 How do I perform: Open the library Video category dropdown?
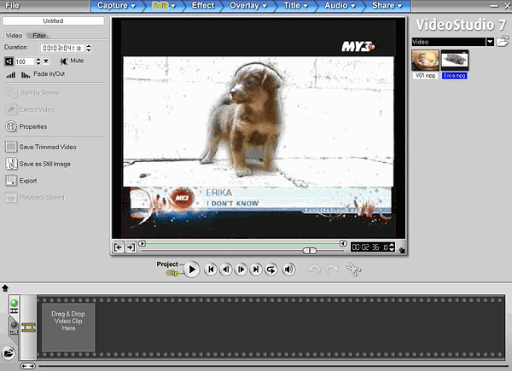490,42
